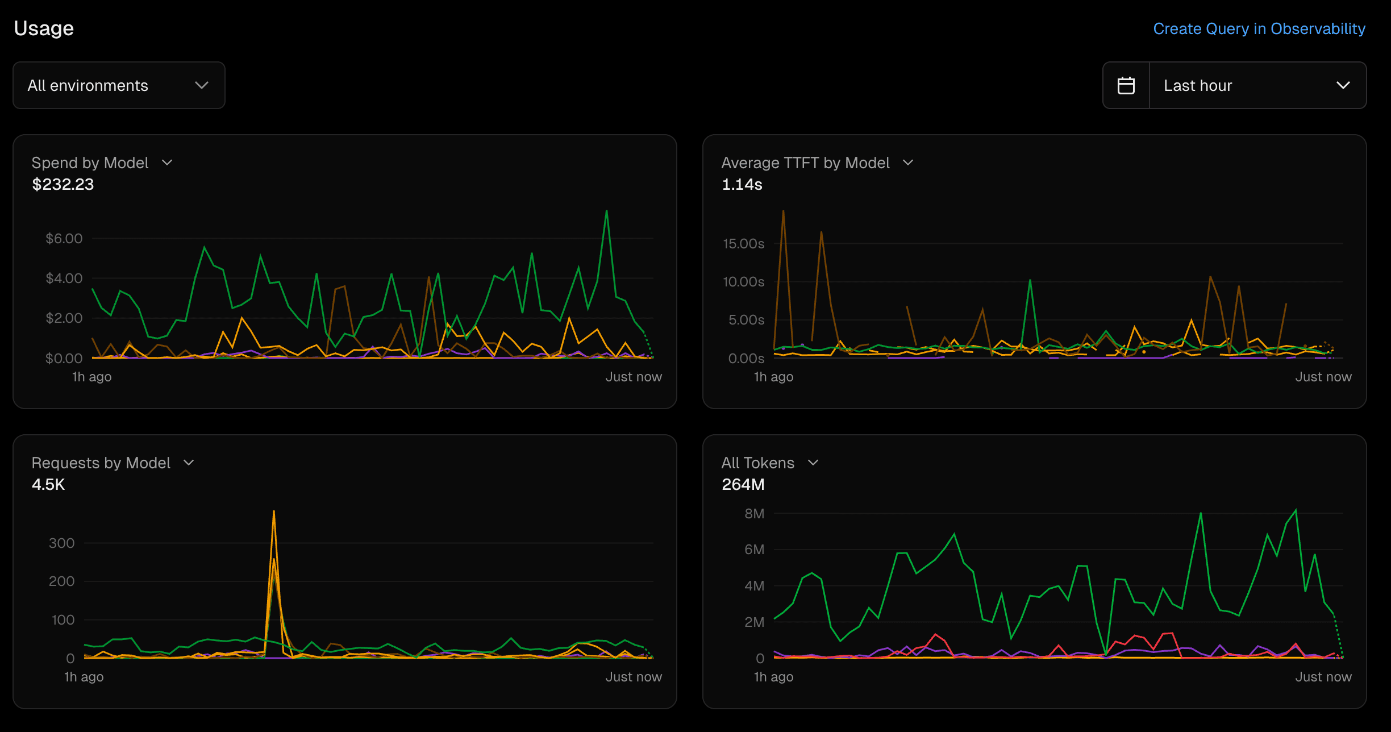Click chevron beside Requests by Model

[x=189, y=463]
